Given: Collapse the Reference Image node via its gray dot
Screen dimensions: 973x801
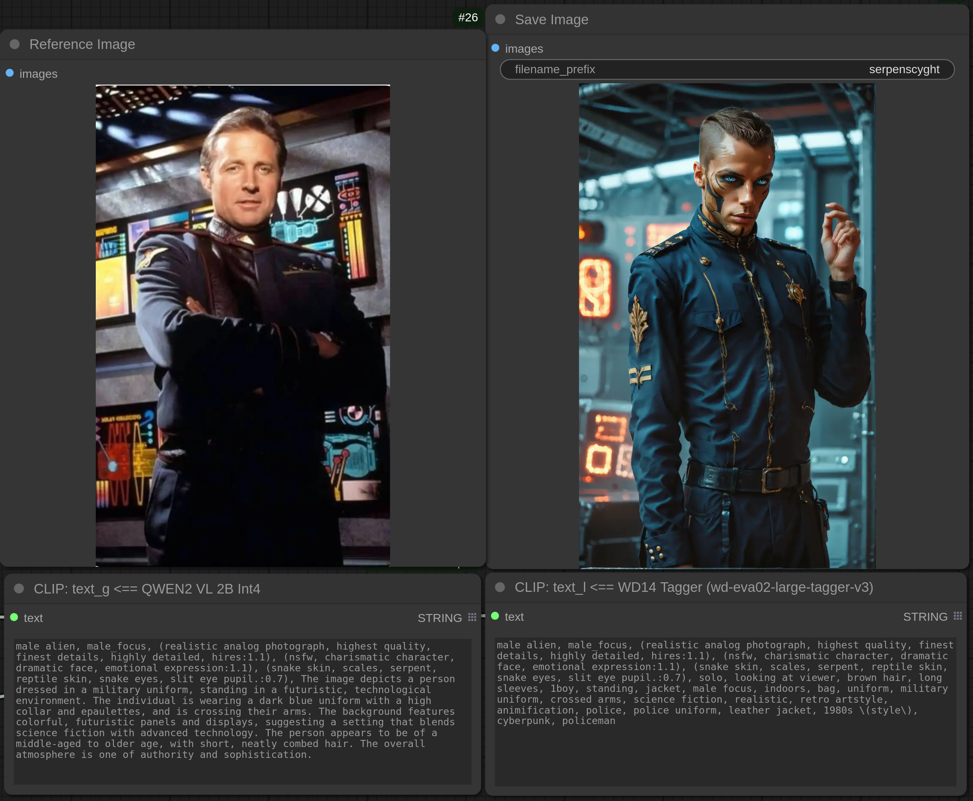Looking at the screenshot, I should (15, 44).
